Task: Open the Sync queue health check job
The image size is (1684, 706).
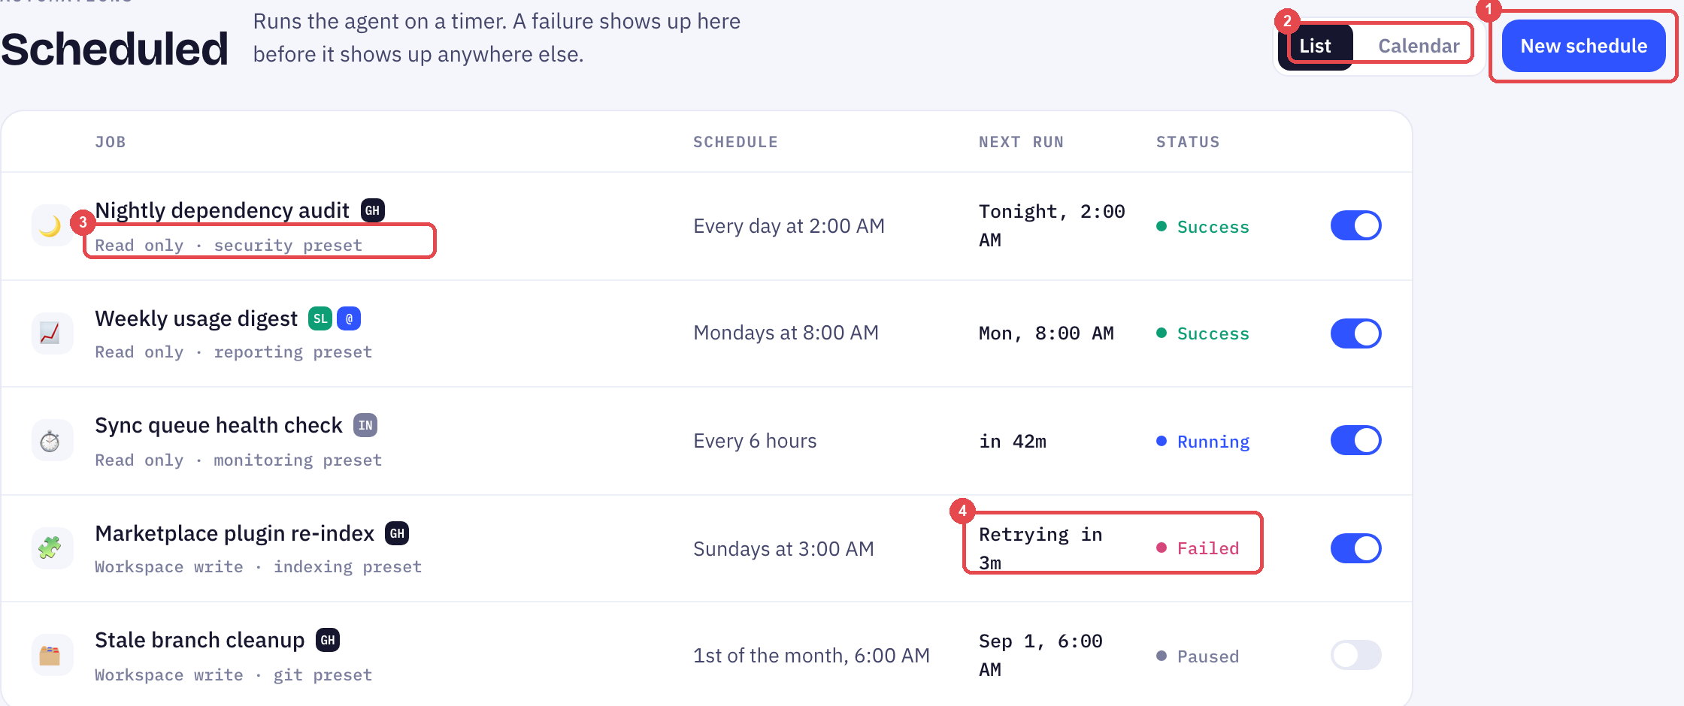Action: [218, 425]
